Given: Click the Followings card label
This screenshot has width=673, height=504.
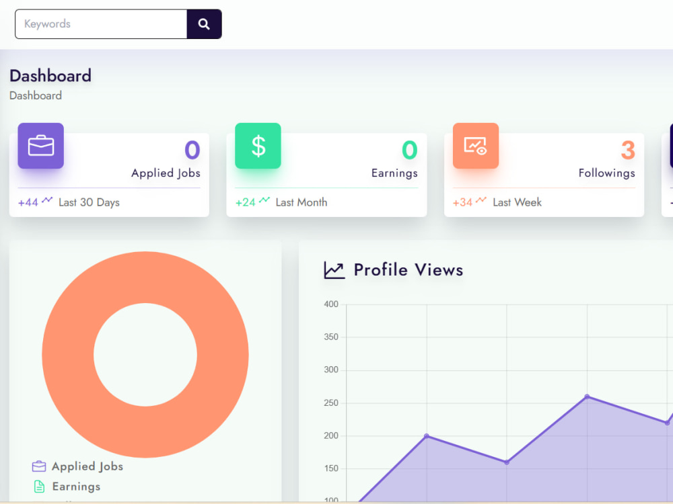Looking at the screenshot, I should [606, 173].
